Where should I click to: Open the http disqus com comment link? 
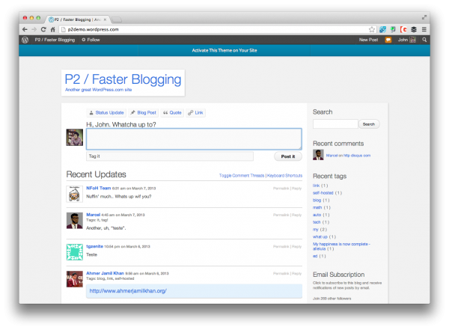coord(357,156)
